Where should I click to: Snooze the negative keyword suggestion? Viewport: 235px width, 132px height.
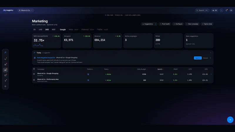(x=205, y=58)
